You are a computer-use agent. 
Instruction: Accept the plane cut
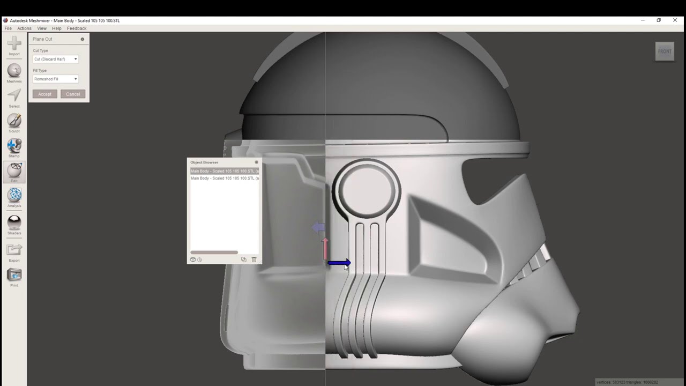tap(45, 94)
